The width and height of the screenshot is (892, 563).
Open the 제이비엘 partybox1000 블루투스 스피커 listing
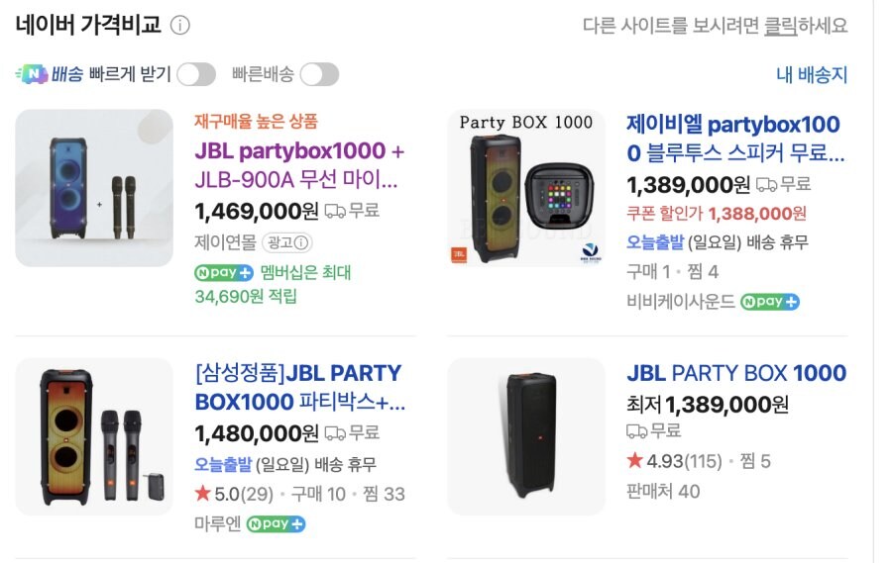pyautogui.click(x=735, y=139)
